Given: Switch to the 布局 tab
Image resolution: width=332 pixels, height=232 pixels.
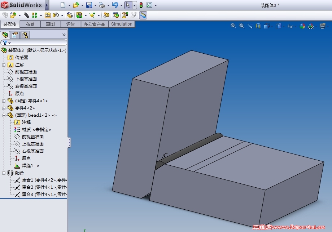Looking at the screenshot, I should (30, 24).
